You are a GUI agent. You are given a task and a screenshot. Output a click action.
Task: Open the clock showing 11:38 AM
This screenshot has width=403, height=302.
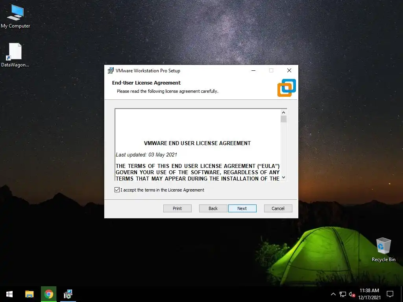(369, 294)
